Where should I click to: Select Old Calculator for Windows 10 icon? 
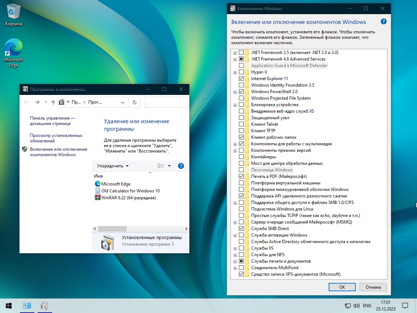coord(97,191)
